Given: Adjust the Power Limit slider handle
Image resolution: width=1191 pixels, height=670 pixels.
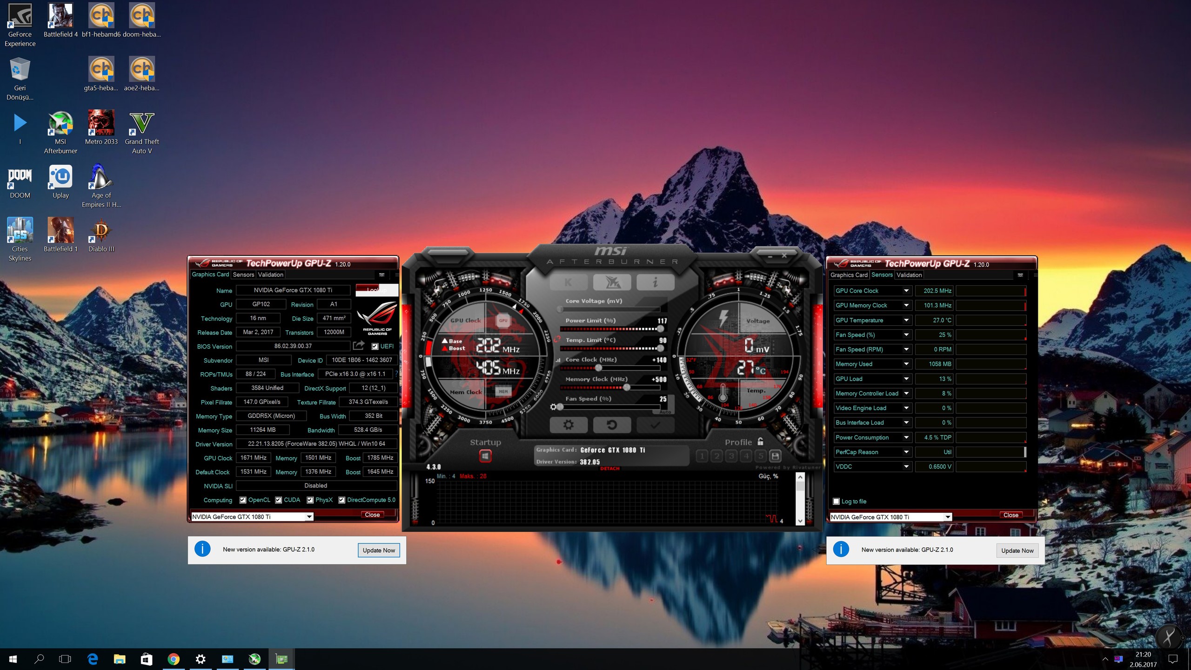Looking at the screenshot, I should (660, 329).
